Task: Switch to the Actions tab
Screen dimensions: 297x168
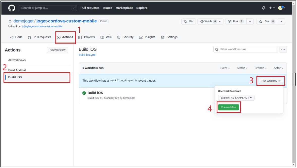Action: click(x=65, y=37)
